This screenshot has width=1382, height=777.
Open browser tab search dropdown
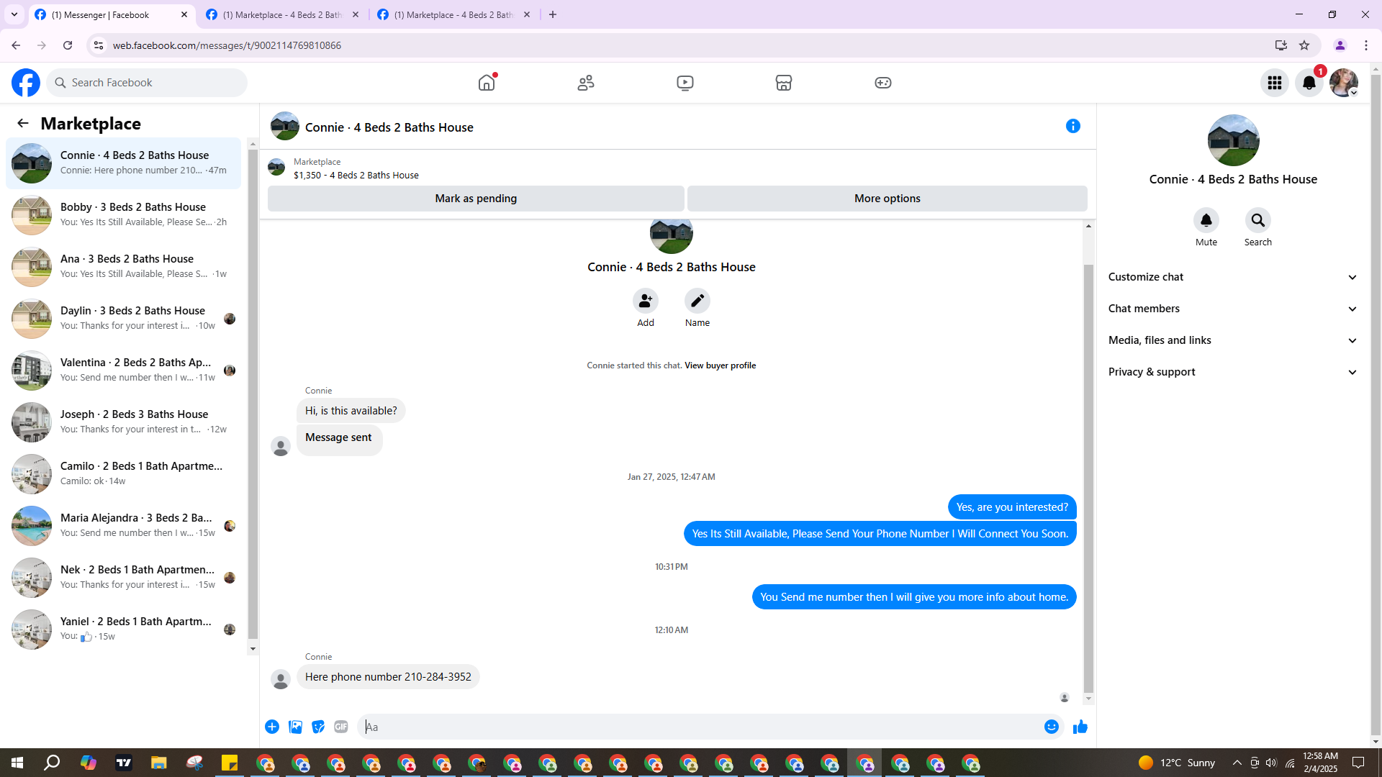click(14, 14)
